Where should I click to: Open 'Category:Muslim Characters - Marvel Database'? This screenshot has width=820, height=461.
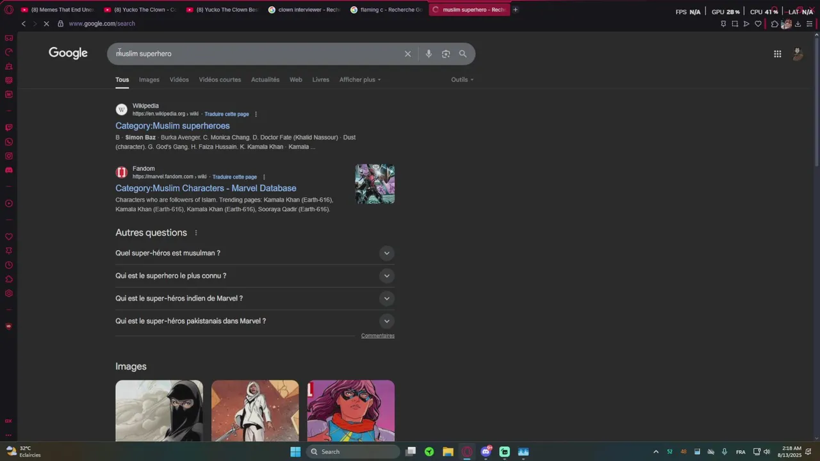coord(206,188)
